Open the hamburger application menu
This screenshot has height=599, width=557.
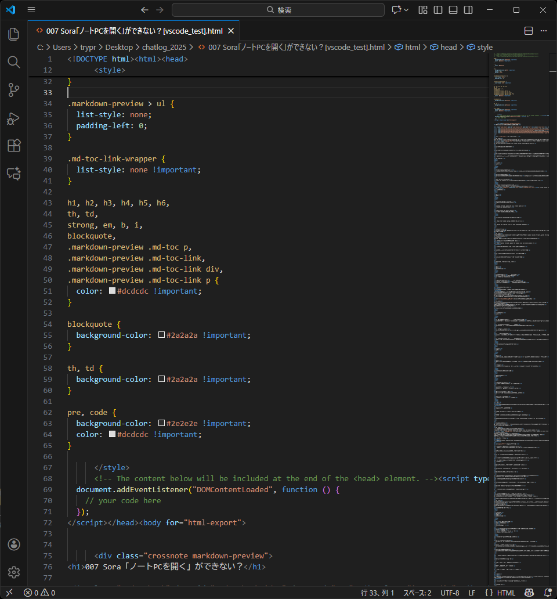(31, 10)
